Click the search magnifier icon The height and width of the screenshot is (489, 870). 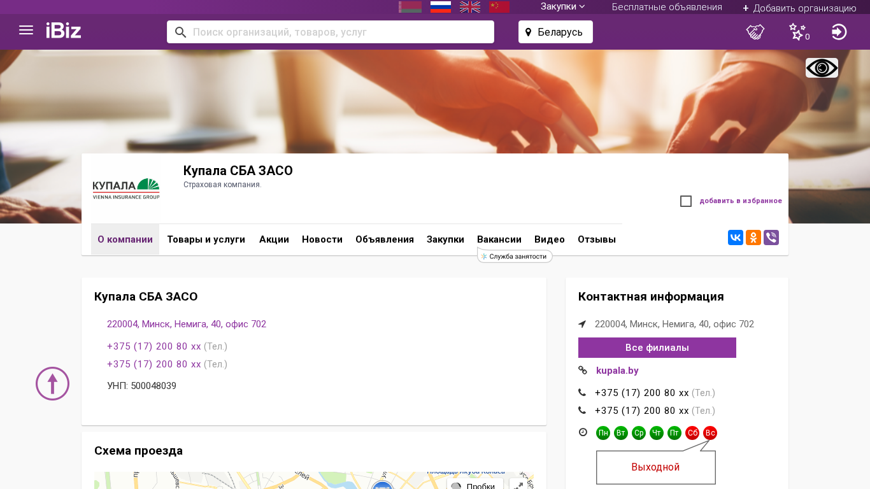[x=180, y=32]
